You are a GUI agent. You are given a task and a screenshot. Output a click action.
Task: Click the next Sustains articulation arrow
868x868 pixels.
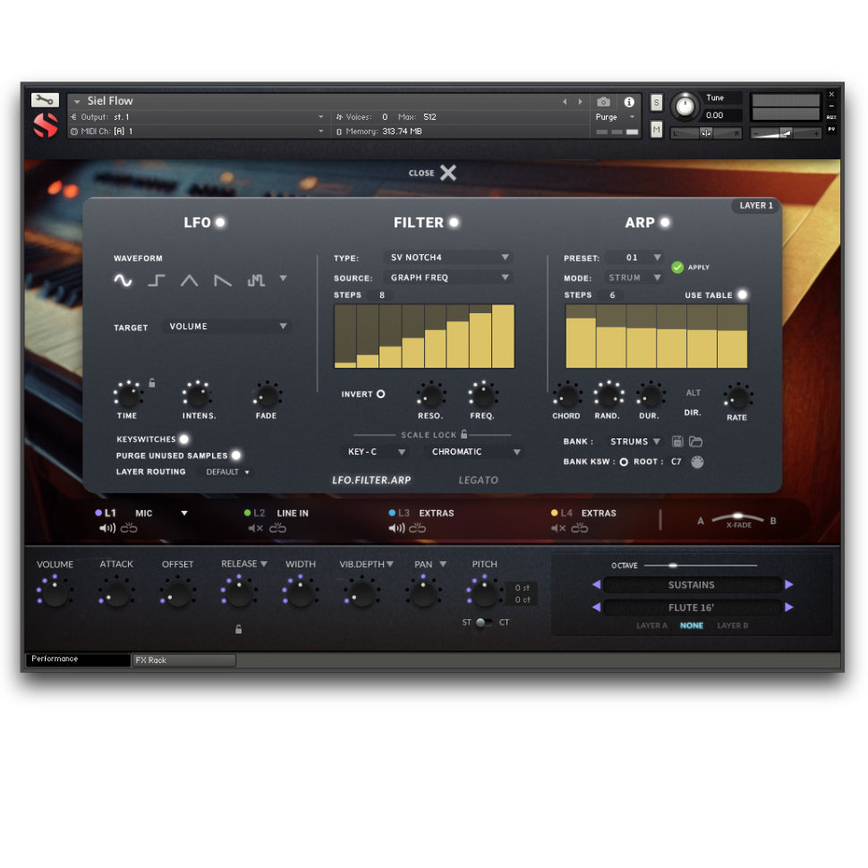[x=788, y=584]
